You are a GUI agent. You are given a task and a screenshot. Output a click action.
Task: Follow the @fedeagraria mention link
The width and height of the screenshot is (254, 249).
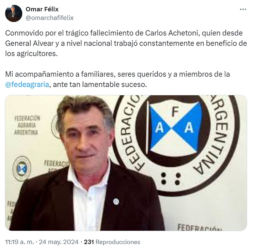click(x=27, y=84)
